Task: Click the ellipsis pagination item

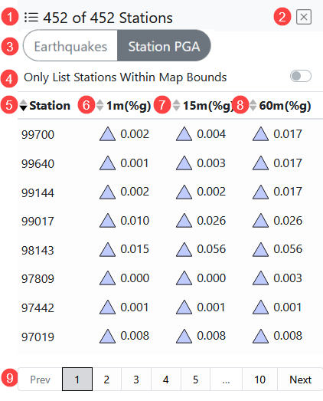Action: pyautogui.click(x=226, y=380)
